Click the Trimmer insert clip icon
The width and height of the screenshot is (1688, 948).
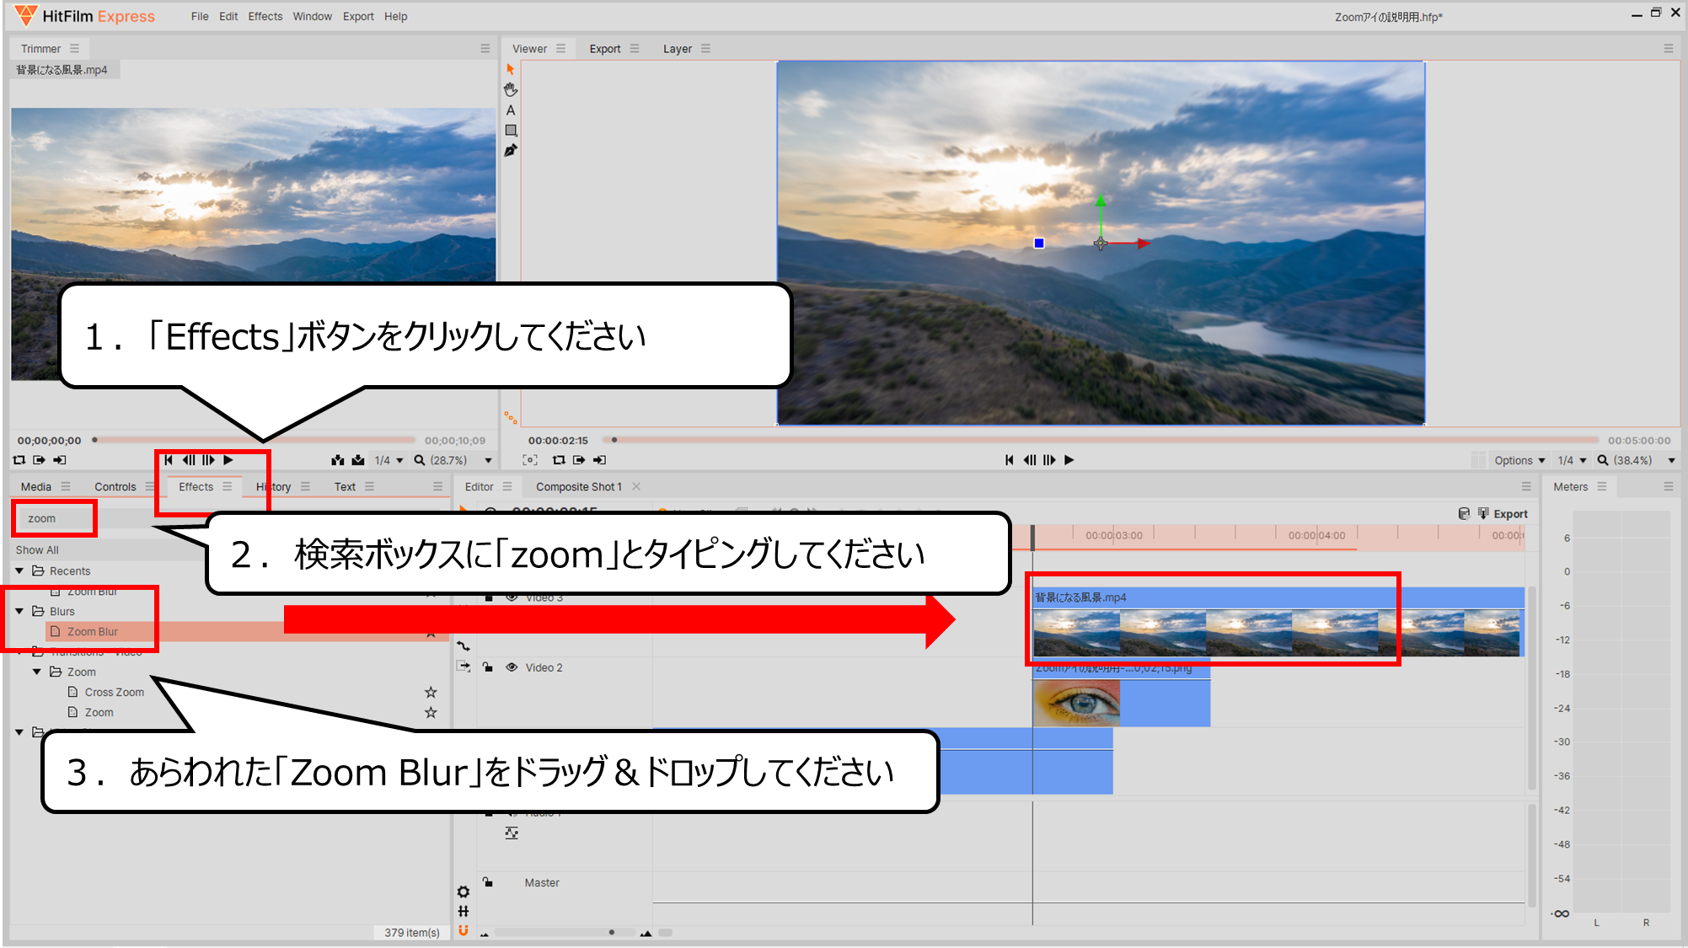click(338, 460)
